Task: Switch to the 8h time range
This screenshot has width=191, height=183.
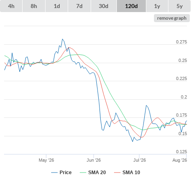Action: (x=34, y=6)
